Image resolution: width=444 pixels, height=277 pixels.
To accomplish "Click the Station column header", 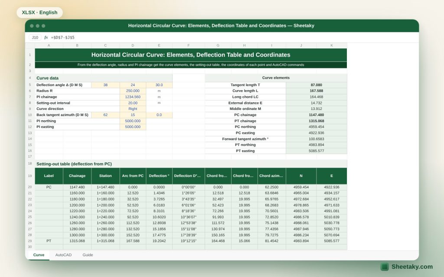I will [x=105, y=176].
